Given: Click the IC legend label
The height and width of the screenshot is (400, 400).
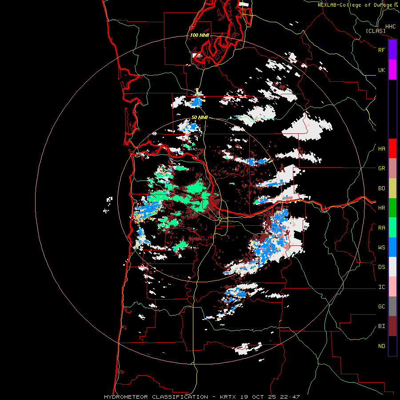Looking at the screenshot, I should click(382, 287).
